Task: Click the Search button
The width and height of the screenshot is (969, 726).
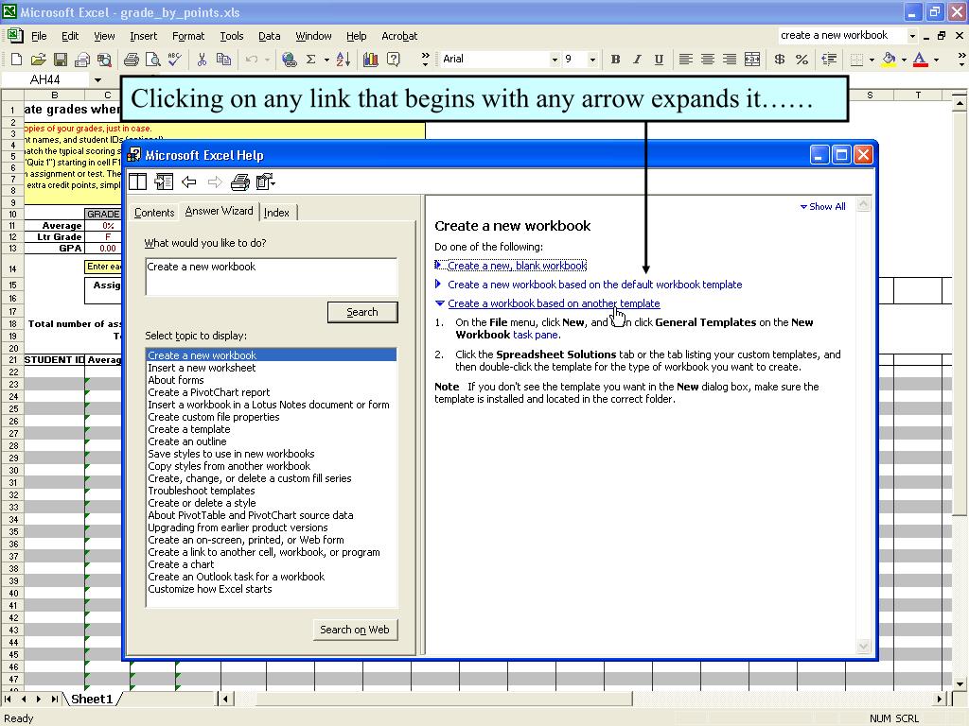Action: coord(362,312)
